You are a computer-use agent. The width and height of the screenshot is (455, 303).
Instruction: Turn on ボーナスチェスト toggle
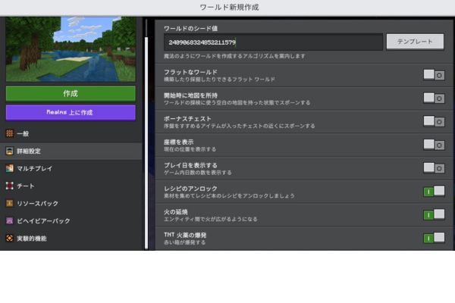(x=434, y=121)
